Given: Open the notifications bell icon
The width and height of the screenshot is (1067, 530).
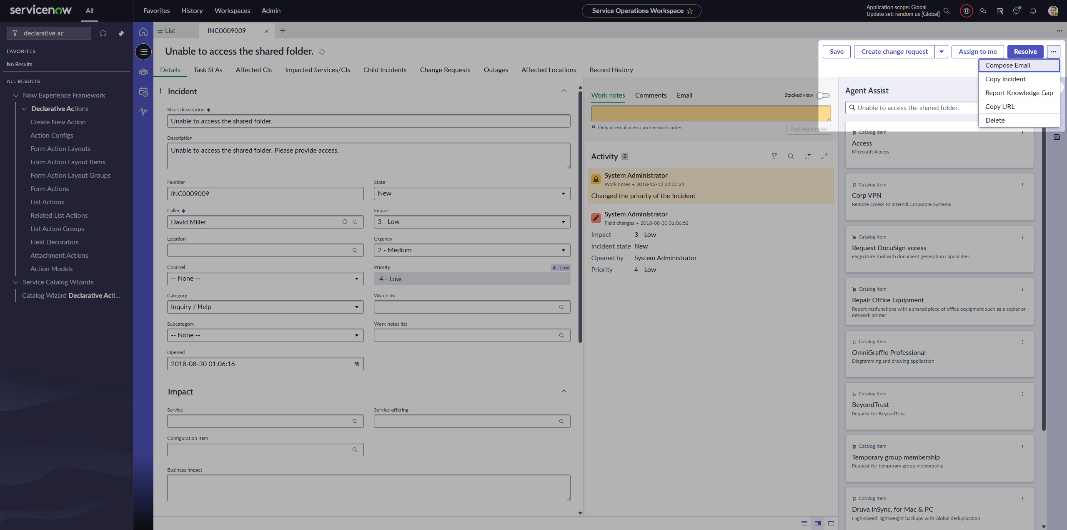Looking at the screenshot, I should [1033, 11].
